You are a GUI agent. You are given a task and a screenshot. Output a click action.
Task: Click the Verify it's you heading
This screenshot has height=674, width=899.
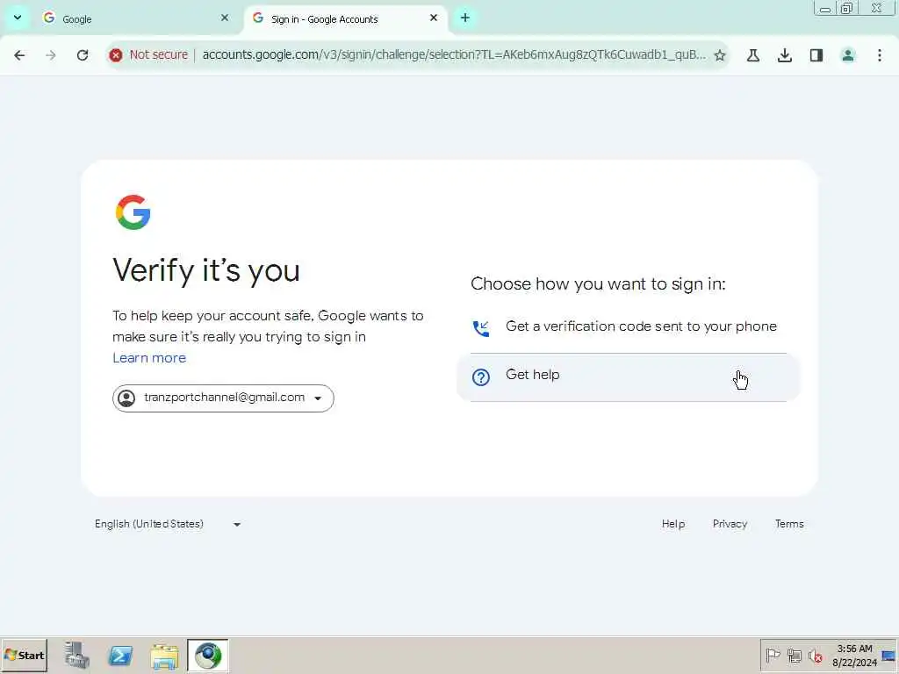coord(206,270)
